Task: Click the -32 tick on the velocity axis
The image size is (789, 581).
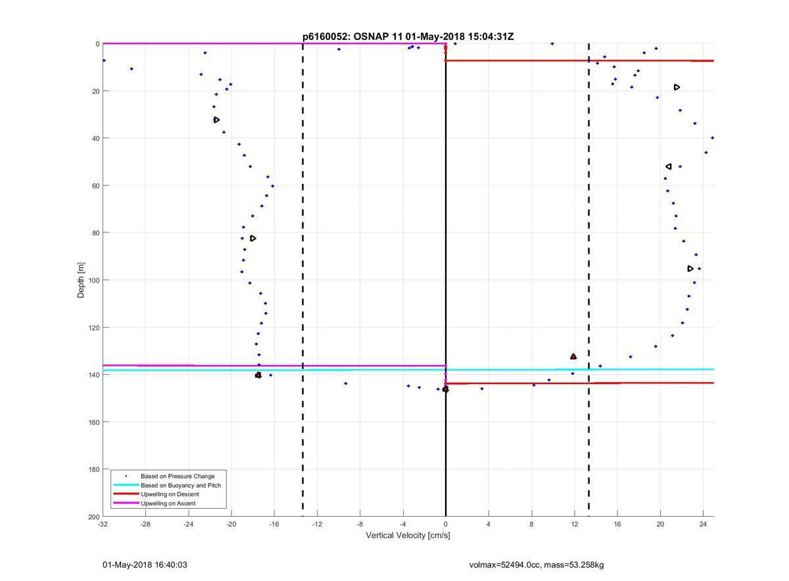Action: (103, 524)
